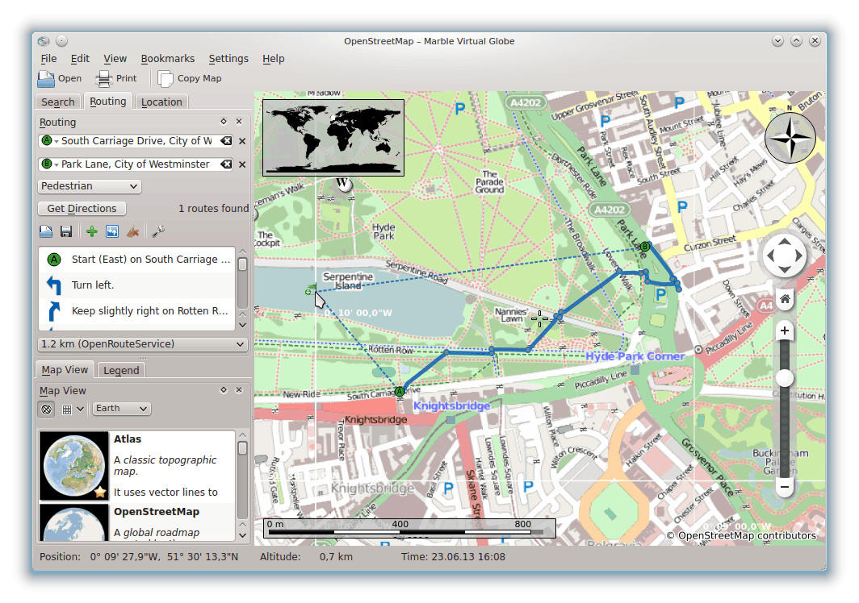Viewport: 859px width, 603px height.
Task: Pan the map right with navigation arrow
Action: [798, 256]
